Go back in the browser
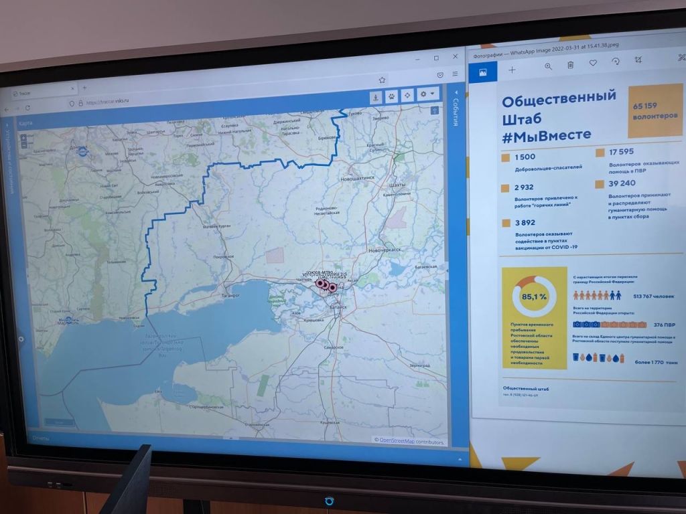Screen dimensions: 686x514 coord(7,109)
